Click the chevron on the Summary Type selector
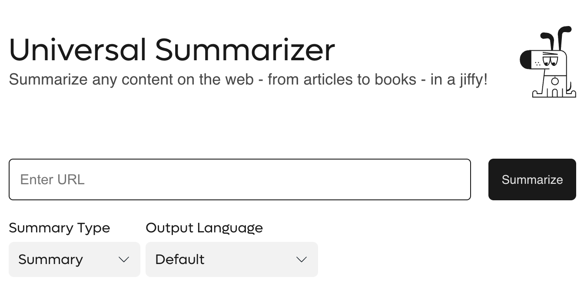Screen dimensions: 584x287 pos(124,259)
